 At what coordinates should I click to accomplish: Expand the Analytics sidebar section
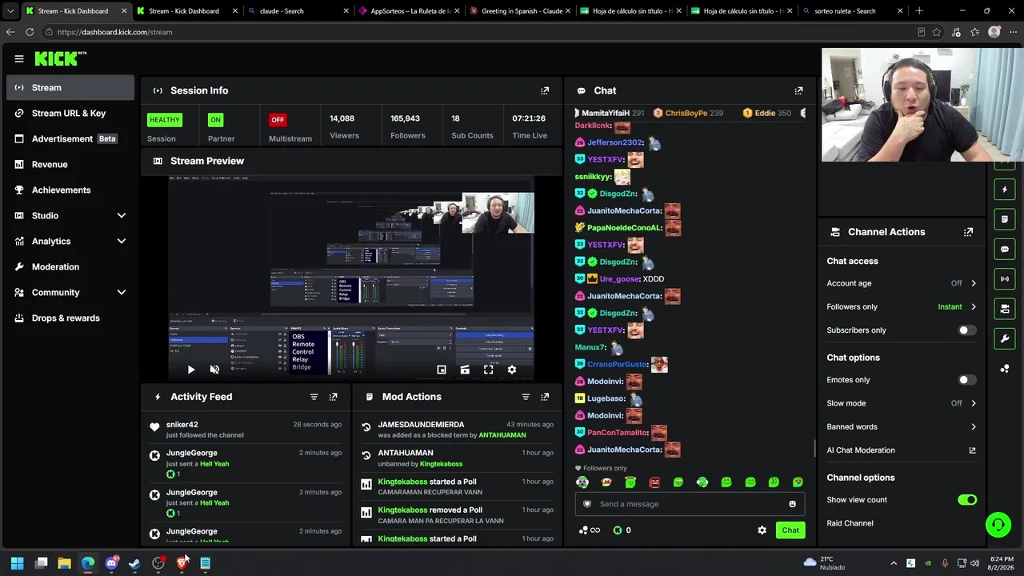pyautogui.click(x=122, y=242)
